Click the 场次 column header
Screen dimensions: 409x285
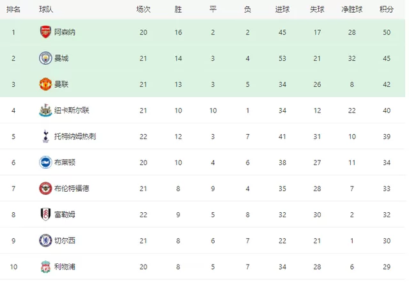[x=143, y=10]
